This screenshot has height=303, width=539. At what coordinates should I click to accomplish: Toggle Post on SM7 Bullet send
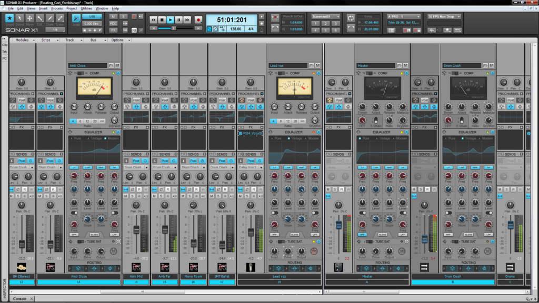click(222, 160)
